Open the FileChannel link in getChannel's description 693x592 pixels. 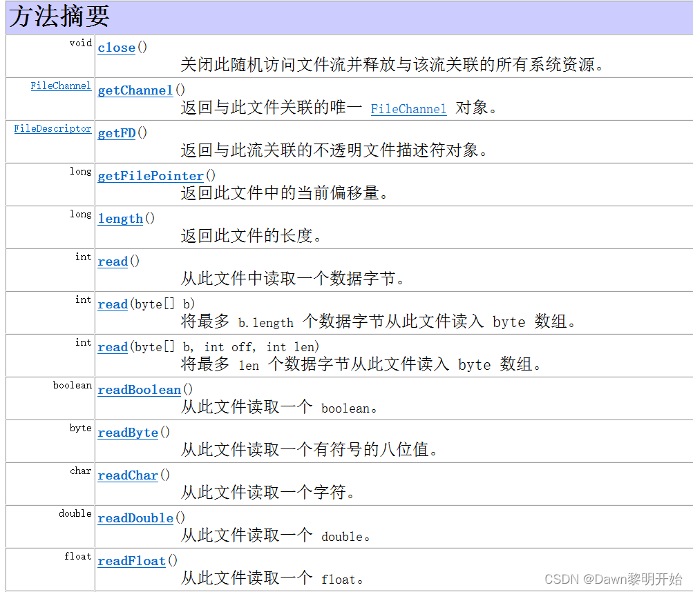tap(408, 109)
